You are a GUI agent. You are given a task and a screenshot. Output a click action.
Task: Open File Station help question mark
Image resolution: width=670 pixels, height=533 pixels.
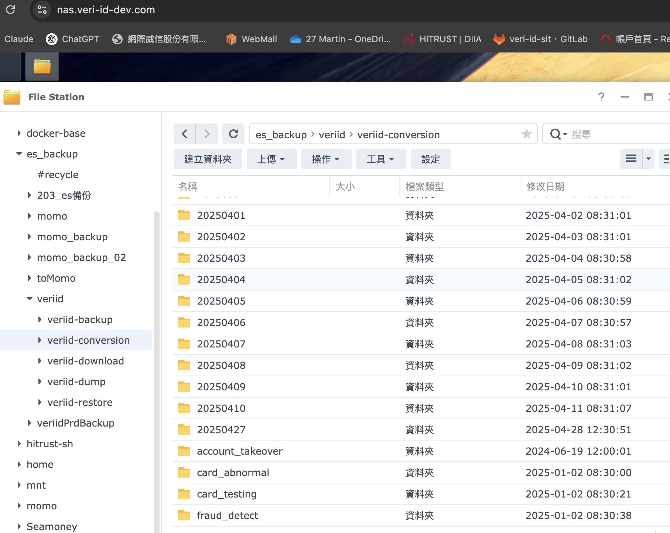coord(601,97)
